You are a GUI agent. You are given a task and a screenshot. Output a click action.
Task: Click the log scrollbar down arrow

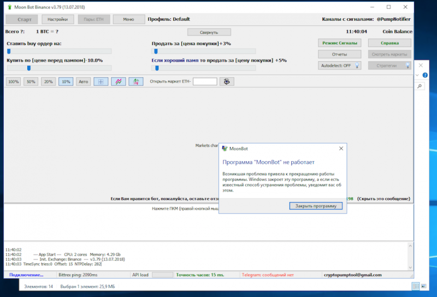click(410, 268)
